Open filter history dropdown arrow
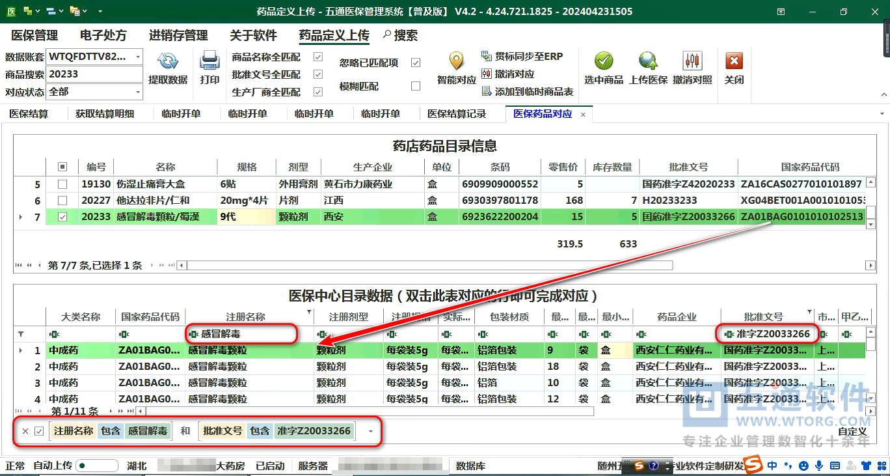Image resolution: width=890 pixels, height=476 pixels. (x=371, y=431)
